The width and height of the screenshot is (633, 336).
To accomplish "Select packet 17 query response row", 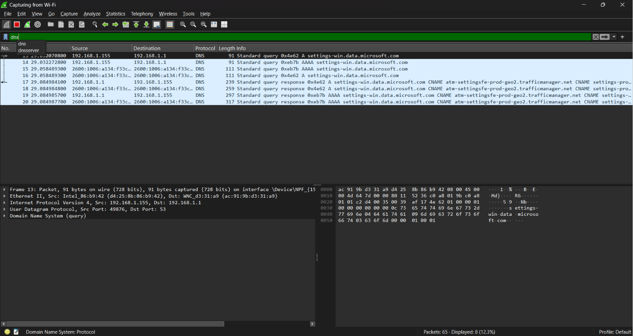I will tap(316, 82).
